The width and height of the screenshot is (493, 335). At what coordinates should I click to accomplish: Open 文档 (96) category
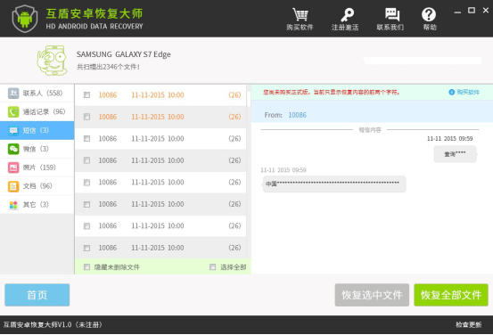pos(37,186)
